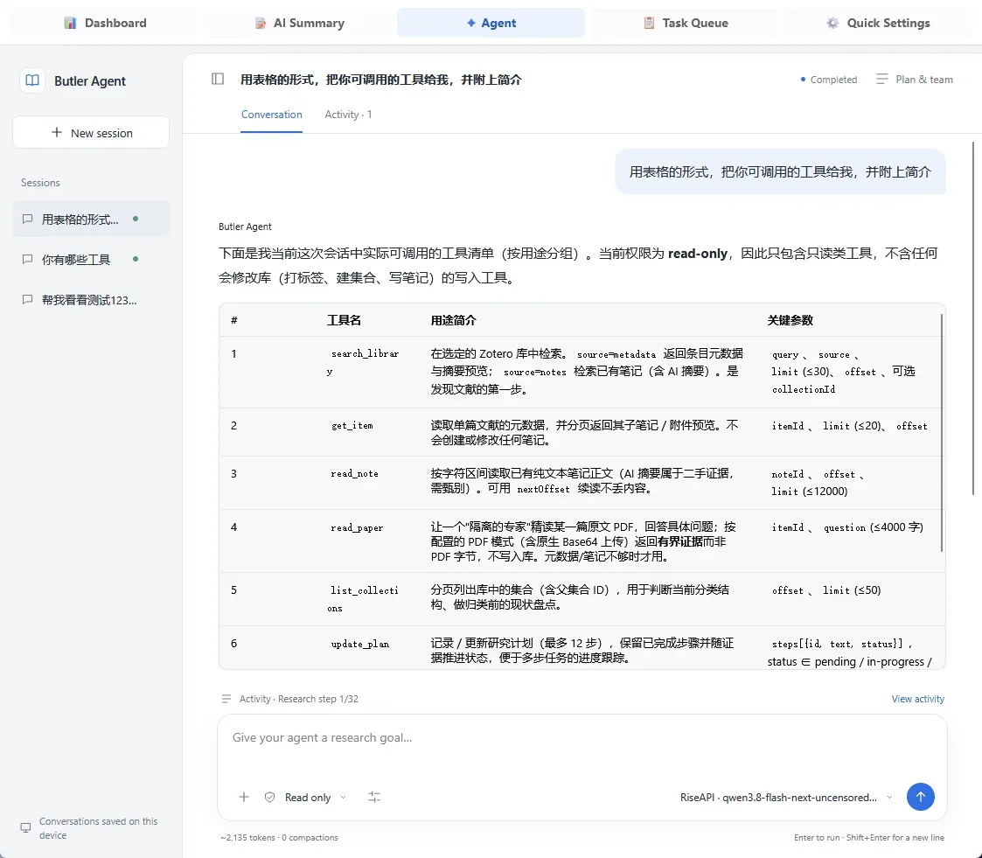This screenshot has width=982, height=858.
Task: Click the 关键参数 column header
Action: pos(790,321)
